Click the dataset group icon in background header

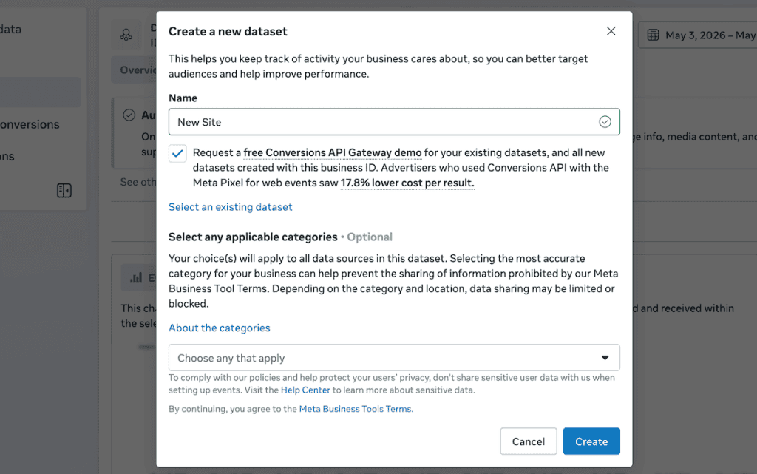126,35
